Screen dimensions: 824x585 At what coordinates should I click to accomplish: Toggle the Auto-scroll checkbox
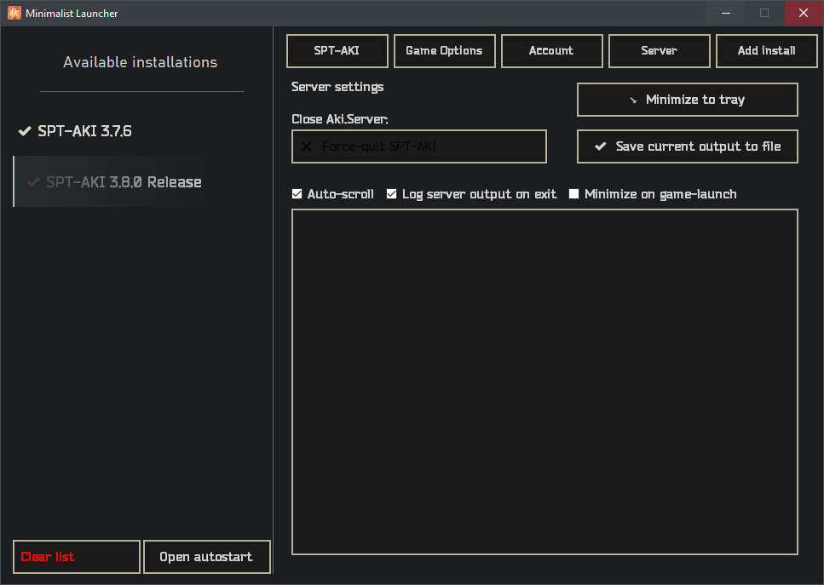297,194
